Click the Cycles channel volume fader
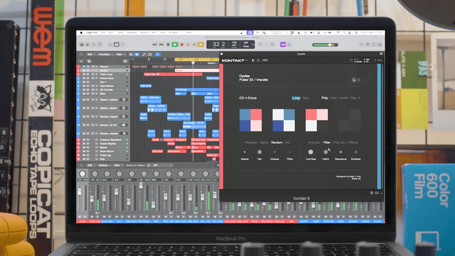The width and height of the screenshot is (455, 256). pyautogui.click(x=80, y=192)
